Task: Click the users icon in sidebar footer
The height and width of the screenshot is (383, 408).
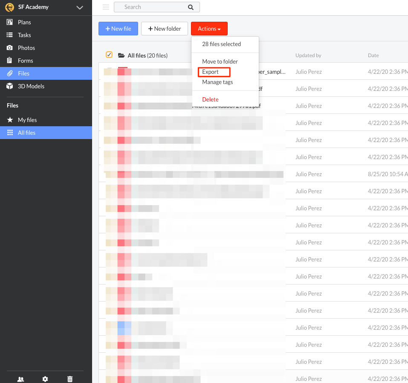Action: pyautogui.click(x=20, y=379)
